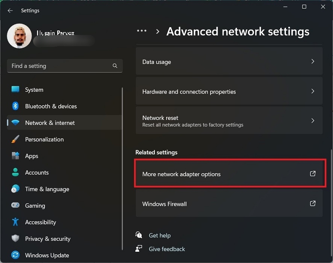Screen dimensions: 333x263
Task: Click the Personalization brush icon
Action: (15, 139)
